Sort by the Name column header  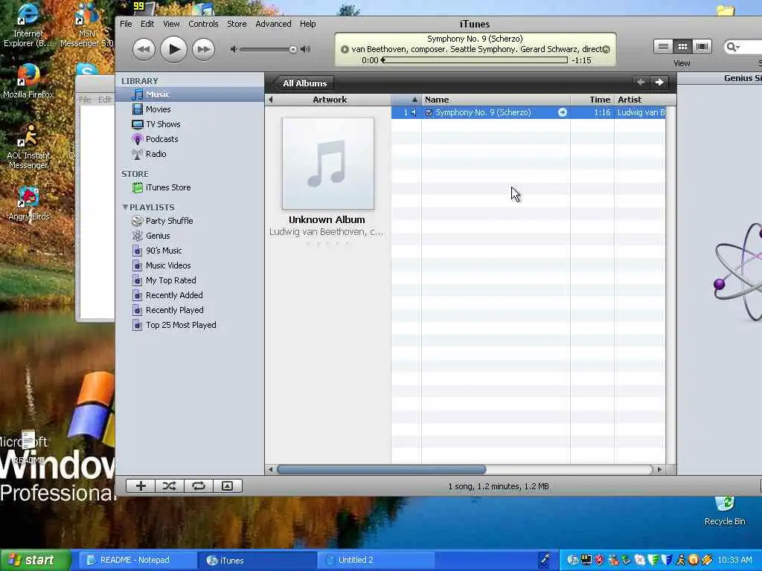tap(496, 100)
